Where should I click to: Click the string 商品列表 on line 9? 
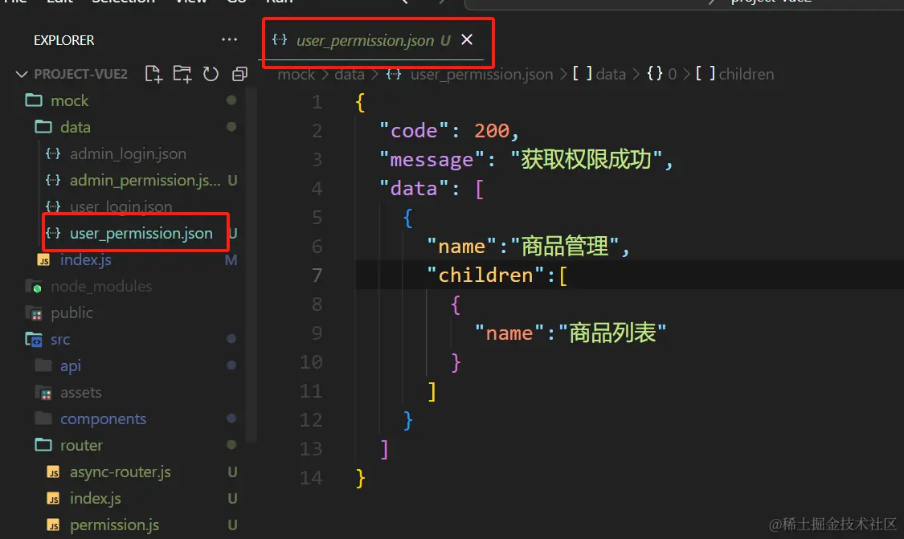(x=612, y=333)
